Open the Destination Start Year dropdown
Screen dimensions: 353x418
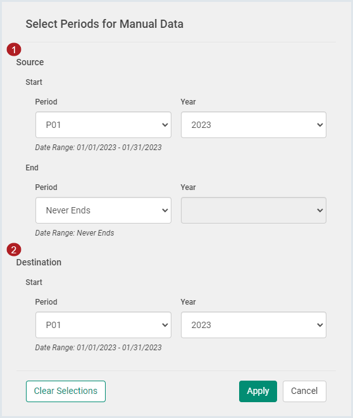[x=254, y=325]
